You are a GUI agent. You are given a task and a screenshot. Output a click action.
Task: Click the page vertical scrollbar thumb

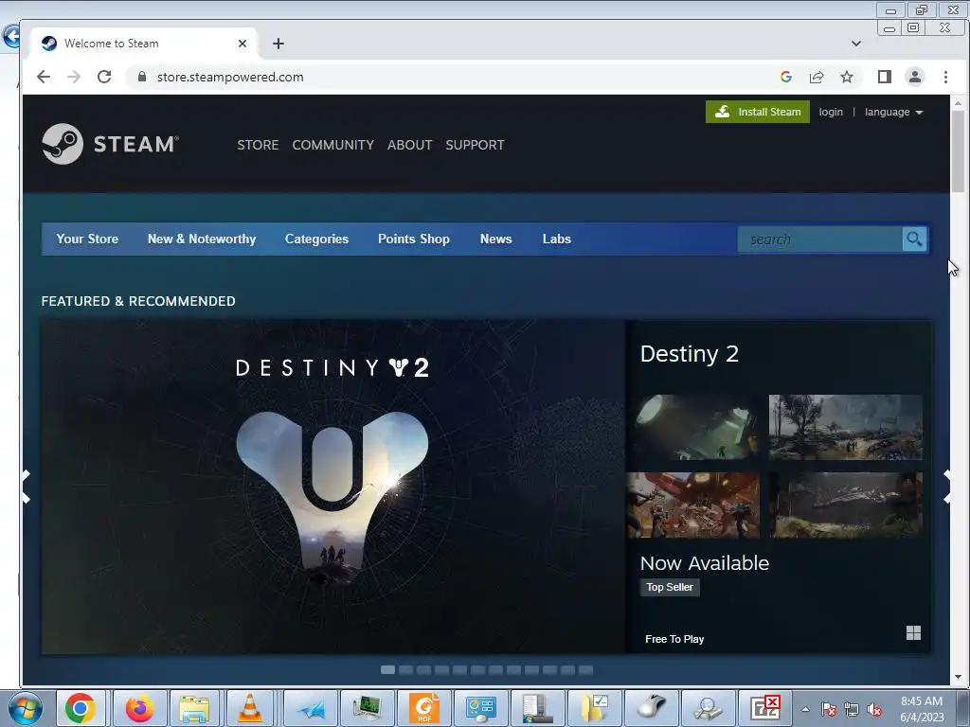pos(958,152)
